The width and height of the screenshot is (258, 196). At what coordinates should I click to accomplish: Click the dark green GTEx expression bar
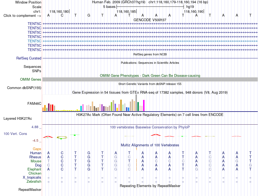pos(138,106)
